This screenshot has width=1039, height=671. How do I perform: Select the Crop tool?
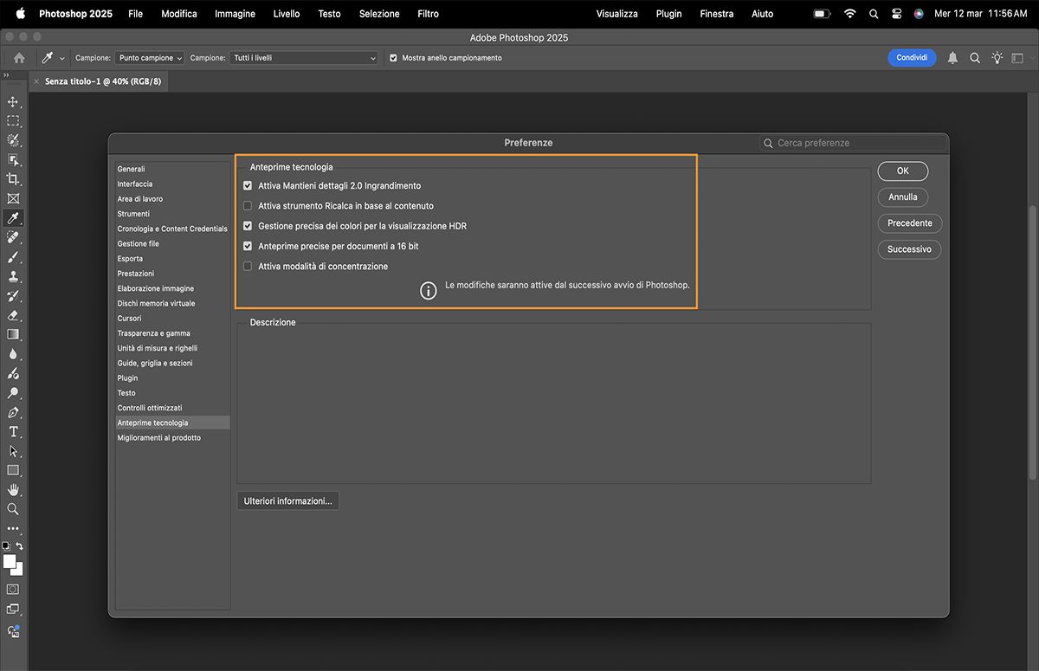13,178
